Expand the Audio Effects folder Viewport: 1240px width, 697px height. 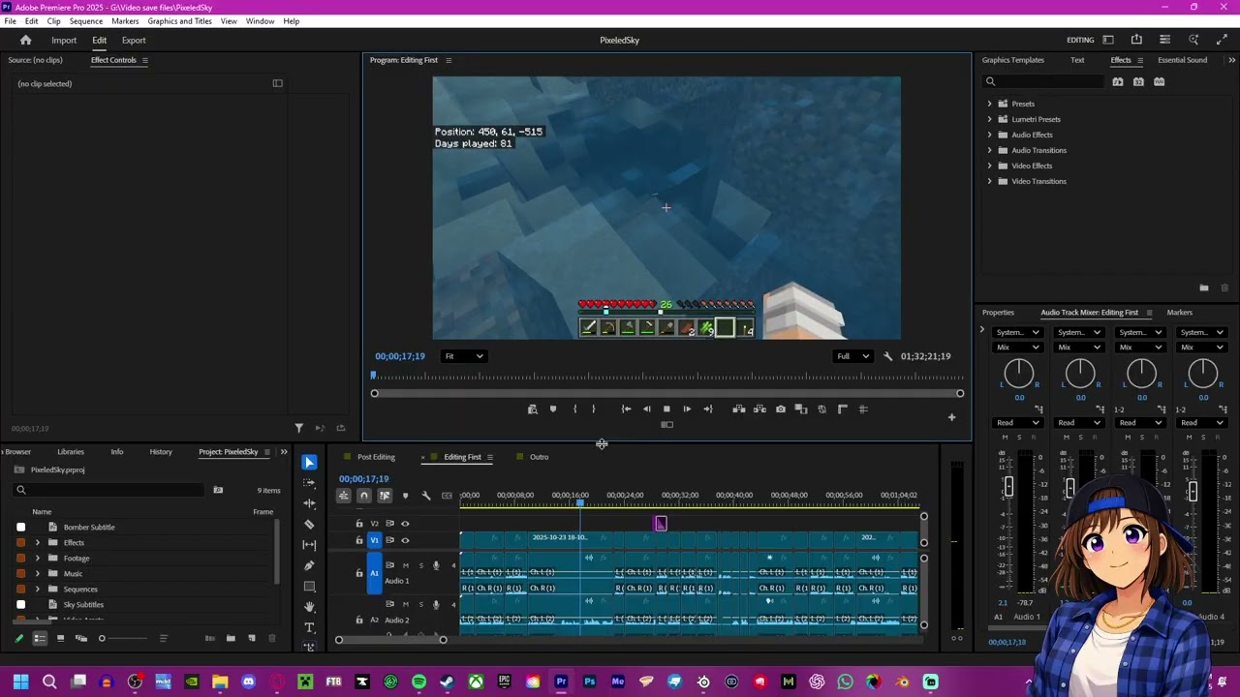tap(989, 135)
